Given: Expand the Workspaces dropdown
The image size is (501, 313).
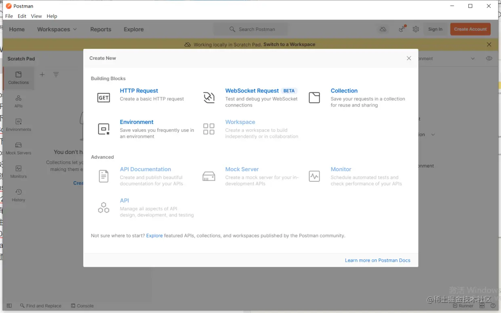Looking at the screenshot, I should 57,29.
